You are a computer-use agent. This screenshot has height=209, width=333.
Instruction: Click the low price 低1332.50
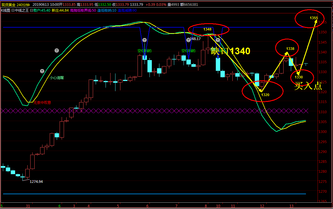pyautogui.click(x=103, y=4)
